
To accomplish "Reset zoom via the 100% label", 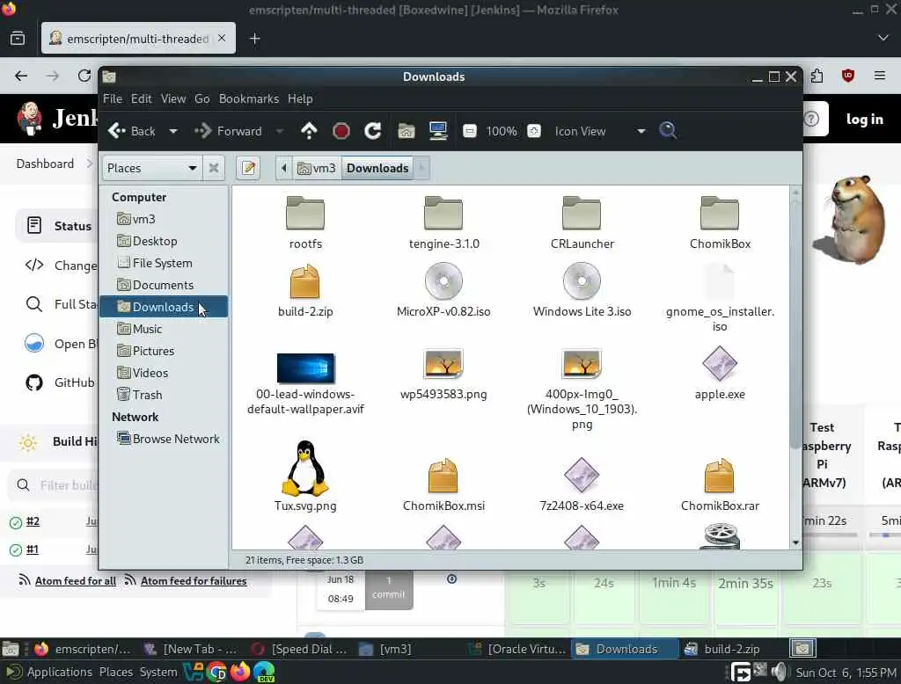I will click(x=501, y=131).
